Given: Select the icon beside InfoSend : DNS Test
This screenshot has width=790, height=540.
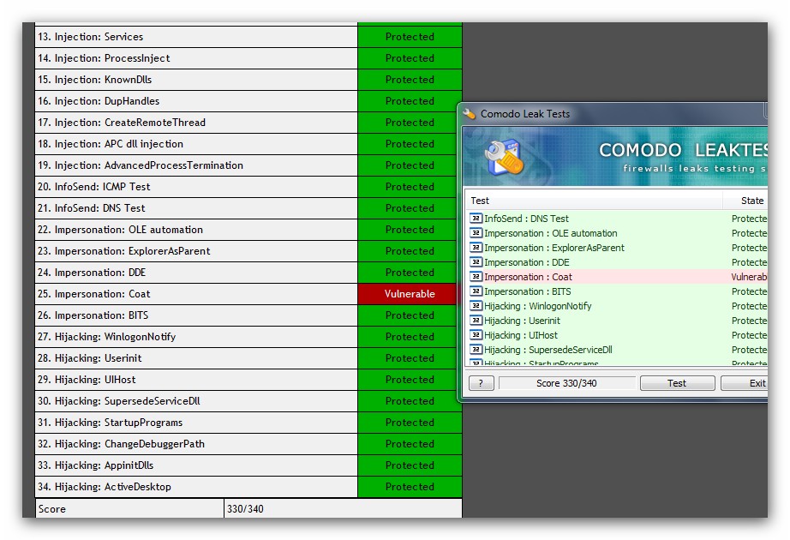Looking at the screenshot, I should [476, 219].
